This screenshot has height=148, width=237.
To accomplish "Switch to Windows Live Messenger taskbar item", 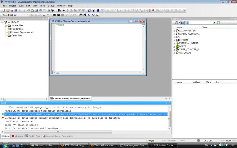I will click(x=44, y=145).
